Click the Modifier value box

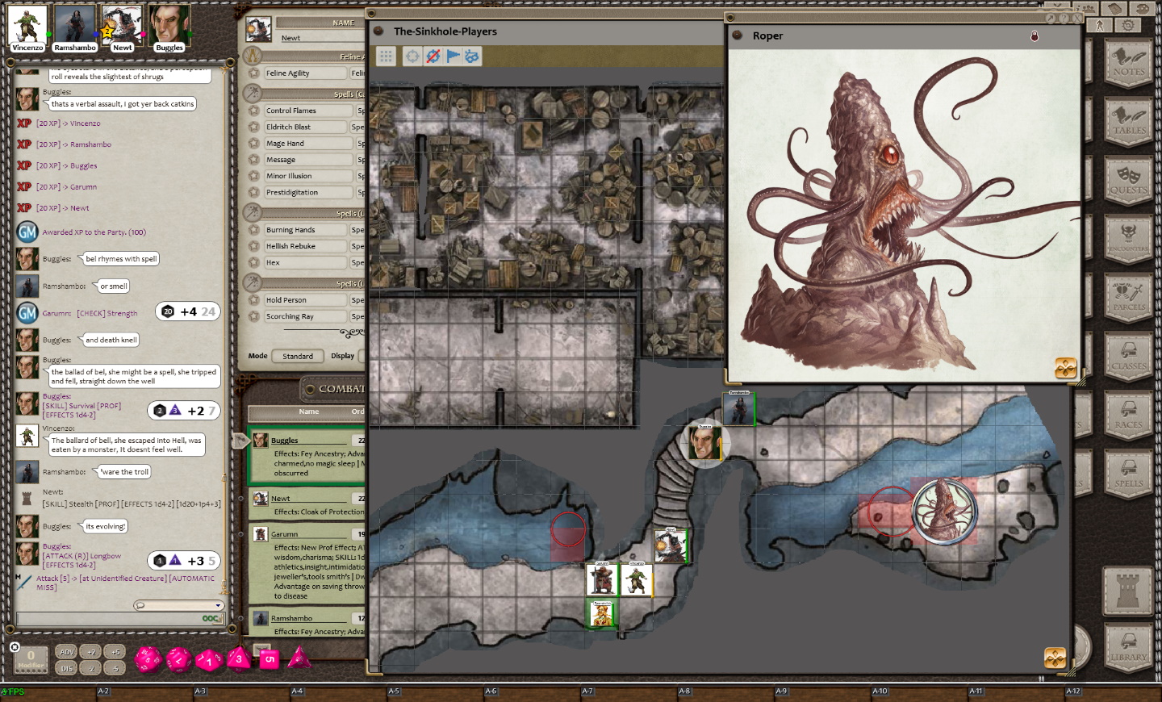pyautogui.click(x=31, y=658)
